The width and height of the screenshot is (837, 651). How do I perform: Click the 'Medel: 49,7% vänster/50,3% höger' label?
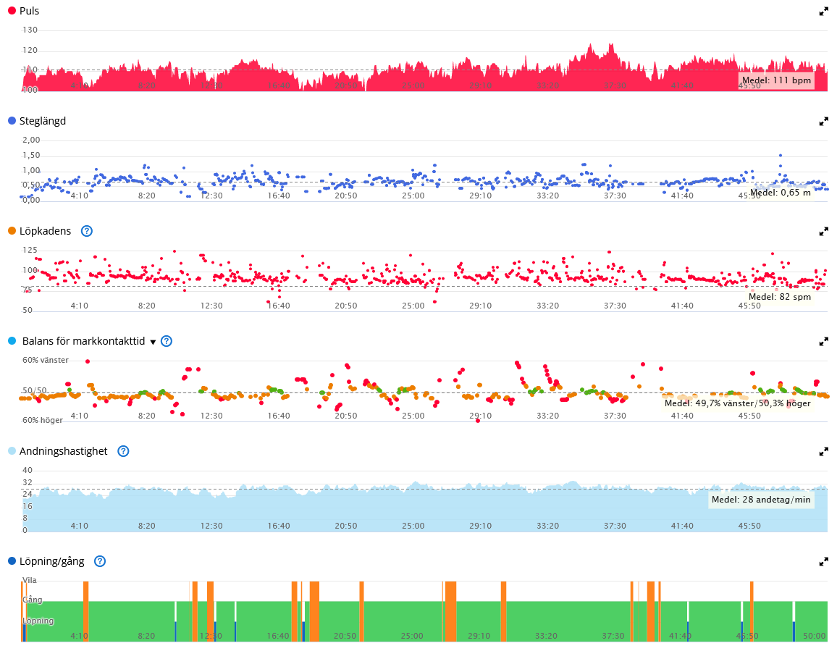pyautogui.click(x=738, y=403)
